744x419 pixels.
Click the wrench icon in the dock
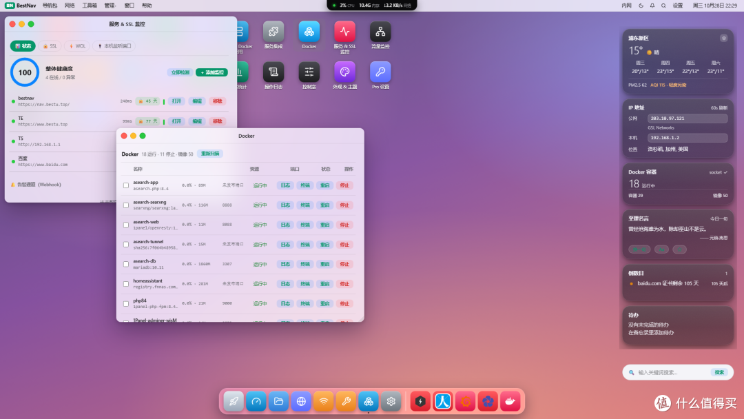tap(346, 402)
